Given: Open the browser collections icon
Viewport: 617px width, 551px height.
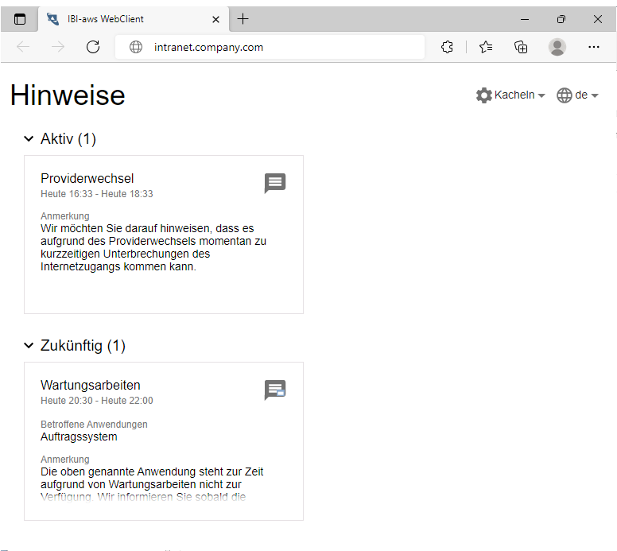Looking at the screenshot, I should pos(521,47).
